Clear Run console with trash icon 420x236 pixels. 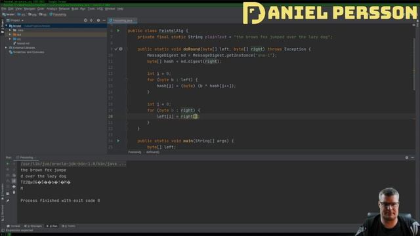(x=14, y=192)
